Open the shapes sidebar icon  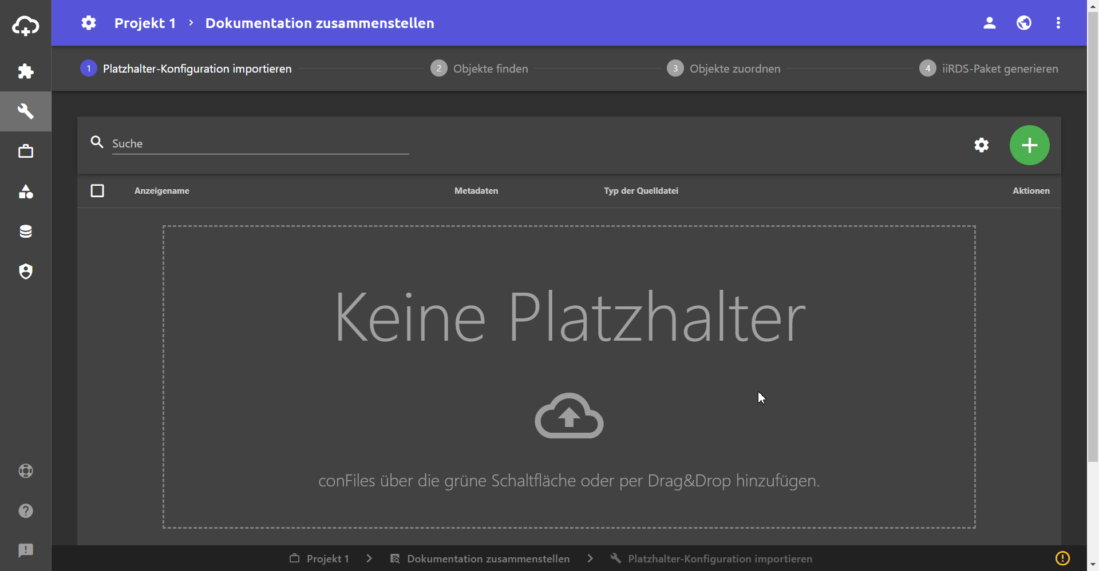click(26, 191)
